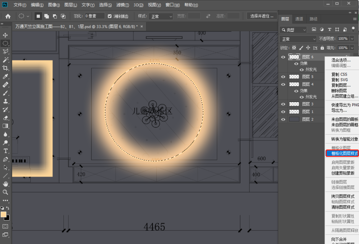Select the Polygonal Lasso tool
This screenshot has width=359, height=244.
point(5,51)
